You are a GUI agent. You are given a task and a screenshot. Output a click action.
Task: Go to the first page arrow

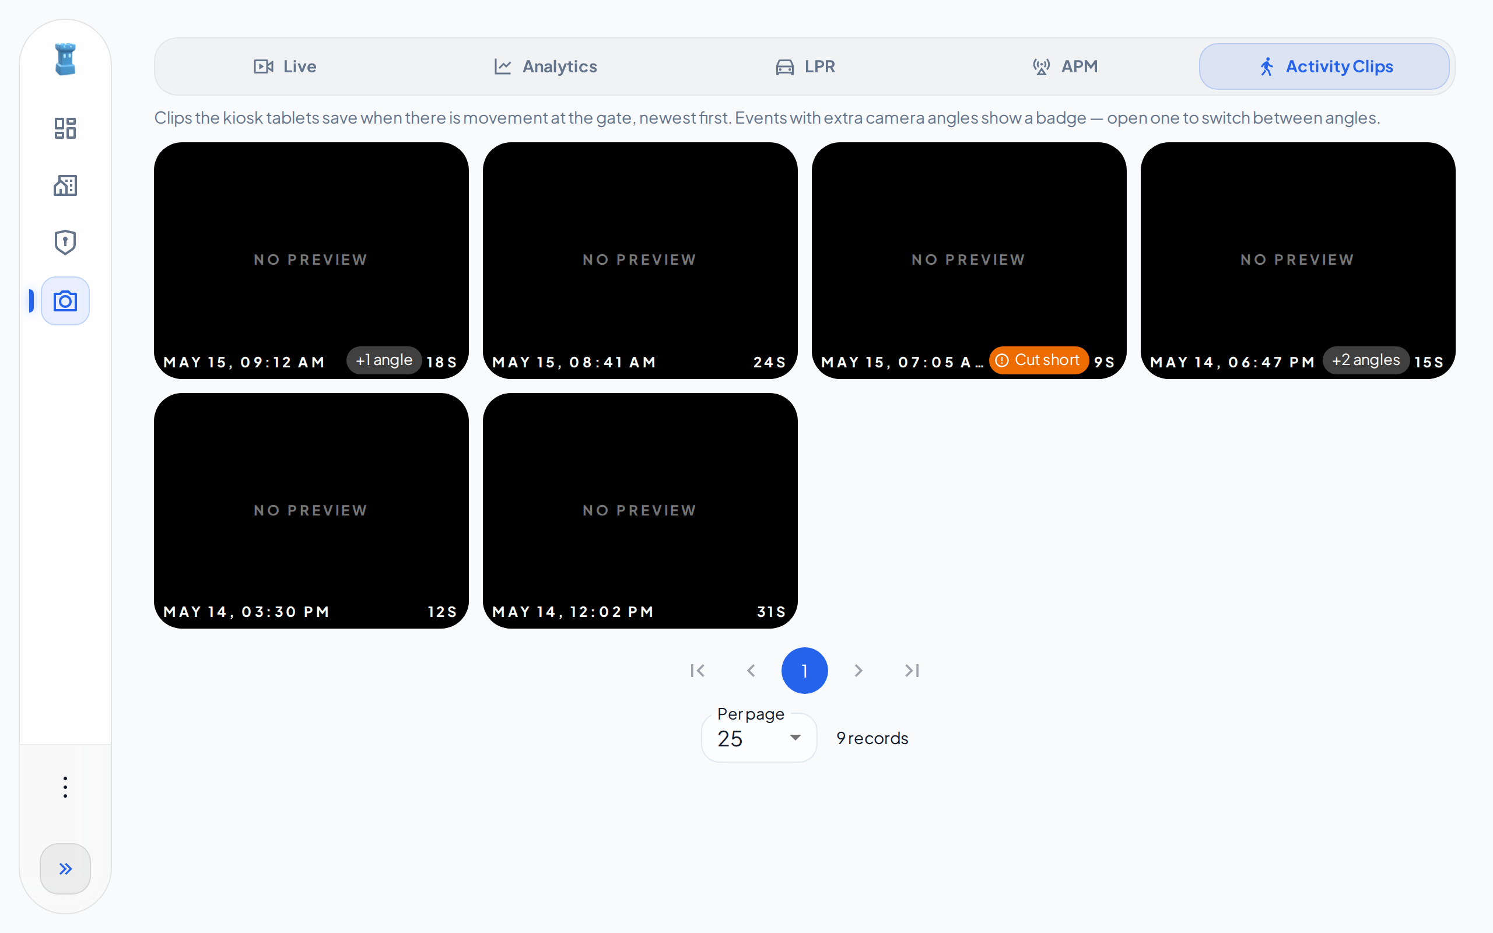(698, 671)
